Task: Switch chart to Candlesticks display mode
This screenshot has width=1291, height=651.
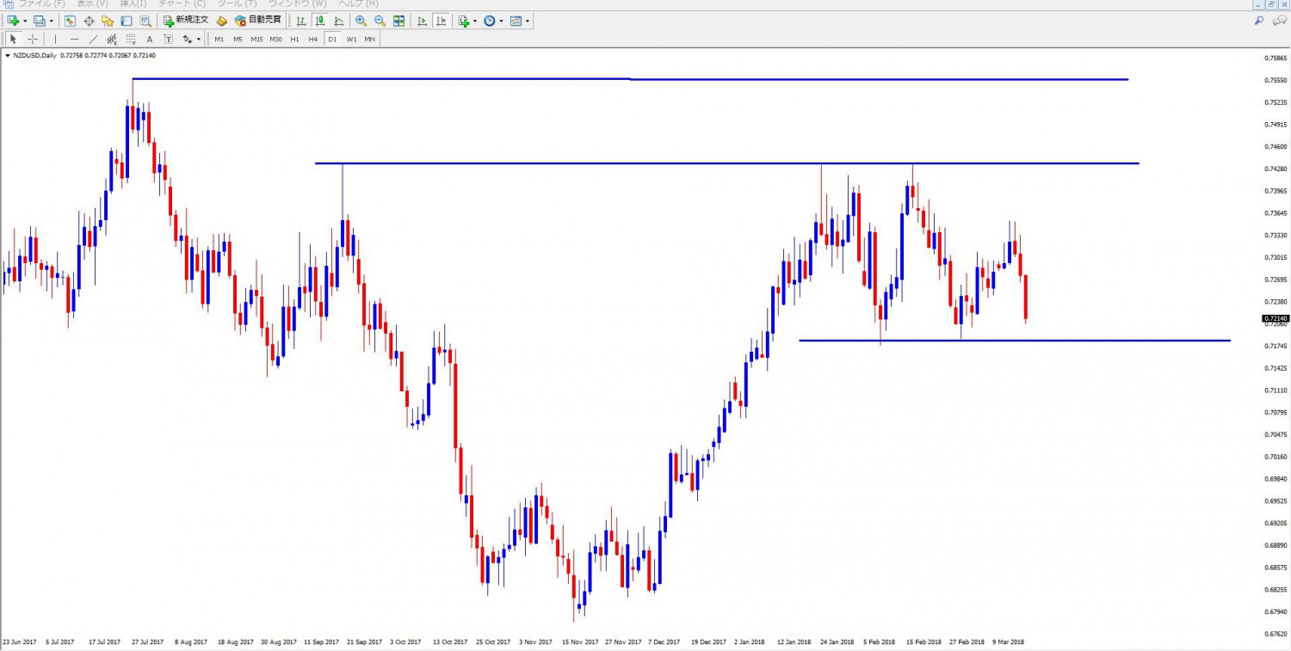Action: coord(319,21)
